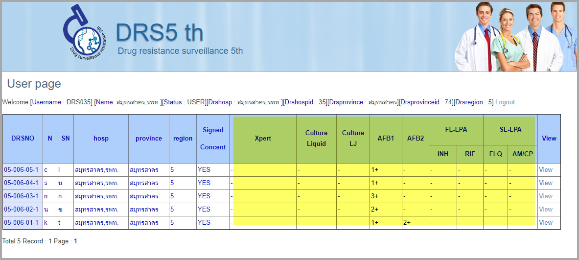Open View link for record 05-006-02-1
579x260 pixels.
click(x=545, y=210)
